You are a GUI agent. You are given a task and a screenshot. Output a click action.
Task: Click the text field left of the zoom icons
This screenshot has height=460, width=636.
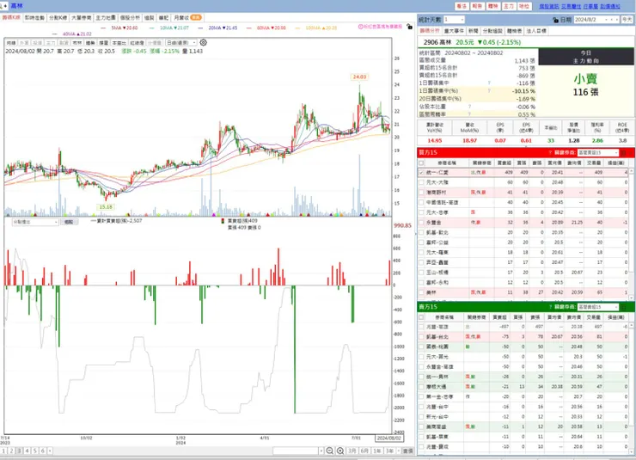pyautogui.click(x=296, y=451)
